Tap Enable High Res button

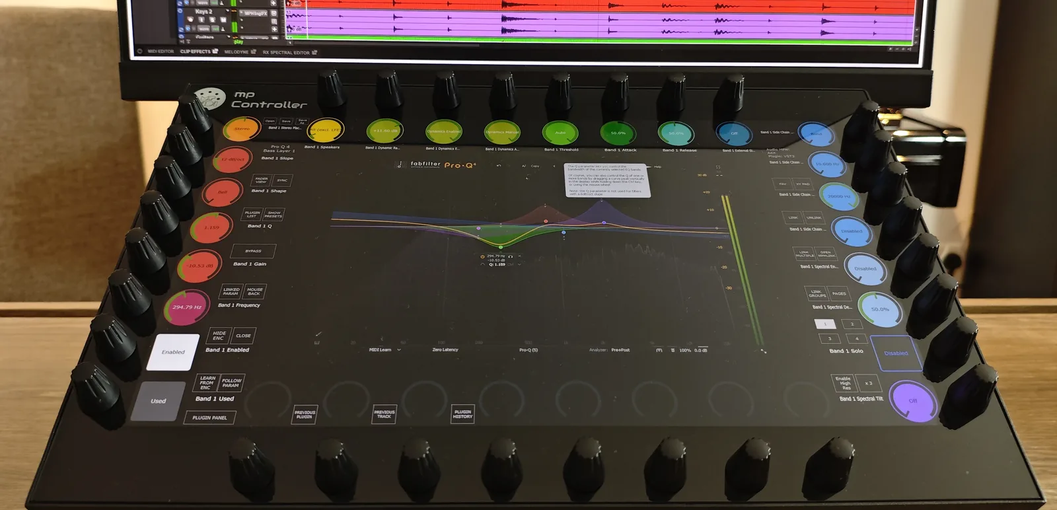point(843,383)
